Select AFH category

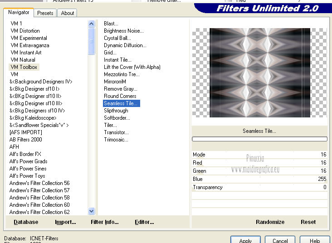tap(14, 147)
